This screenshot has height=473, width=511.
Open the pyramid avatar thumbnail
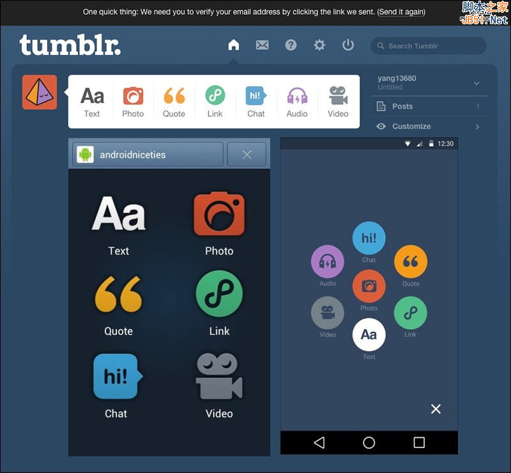tap(40, 92)
